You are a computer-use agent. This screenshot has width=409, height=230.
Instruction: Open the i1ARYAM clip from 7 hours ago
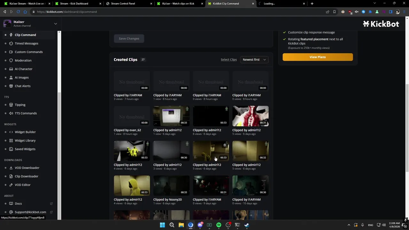click(x=132, y=81)
